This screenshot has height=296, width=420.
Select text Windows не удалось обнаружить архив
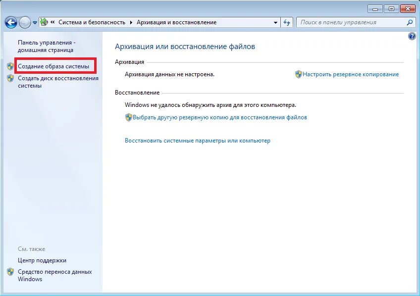tap(210, 105)
